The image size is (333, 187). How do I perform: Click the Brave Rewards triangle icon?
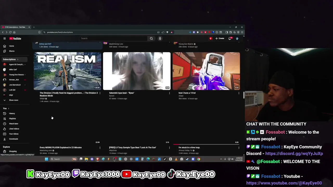(x=171, y=32)
